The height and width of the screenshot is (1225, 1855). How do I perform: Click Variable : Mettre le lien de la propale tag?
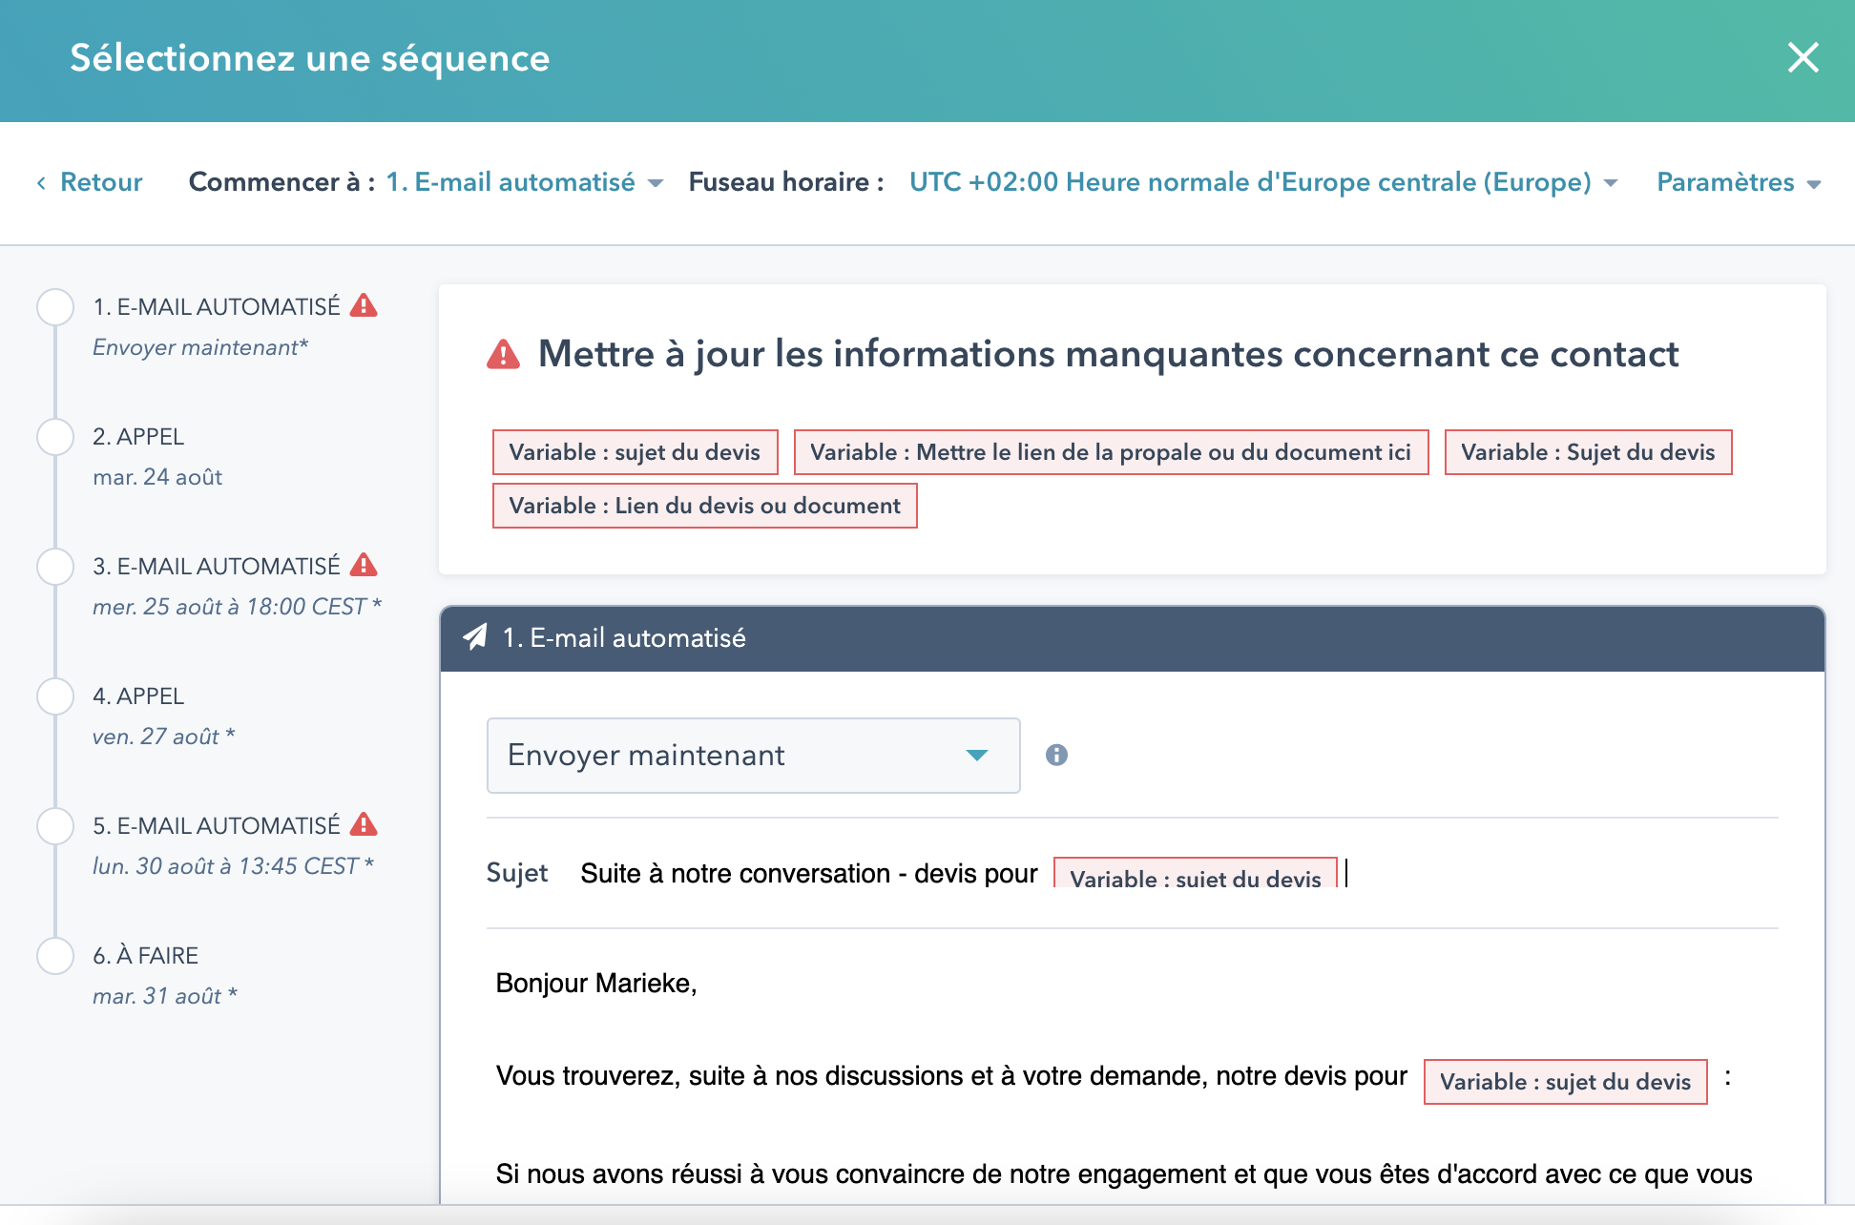(1111, 452)
